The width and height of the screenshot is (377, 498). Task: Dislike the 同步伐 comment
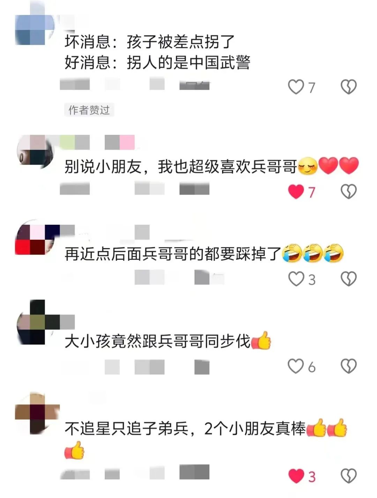click(348, 366)
